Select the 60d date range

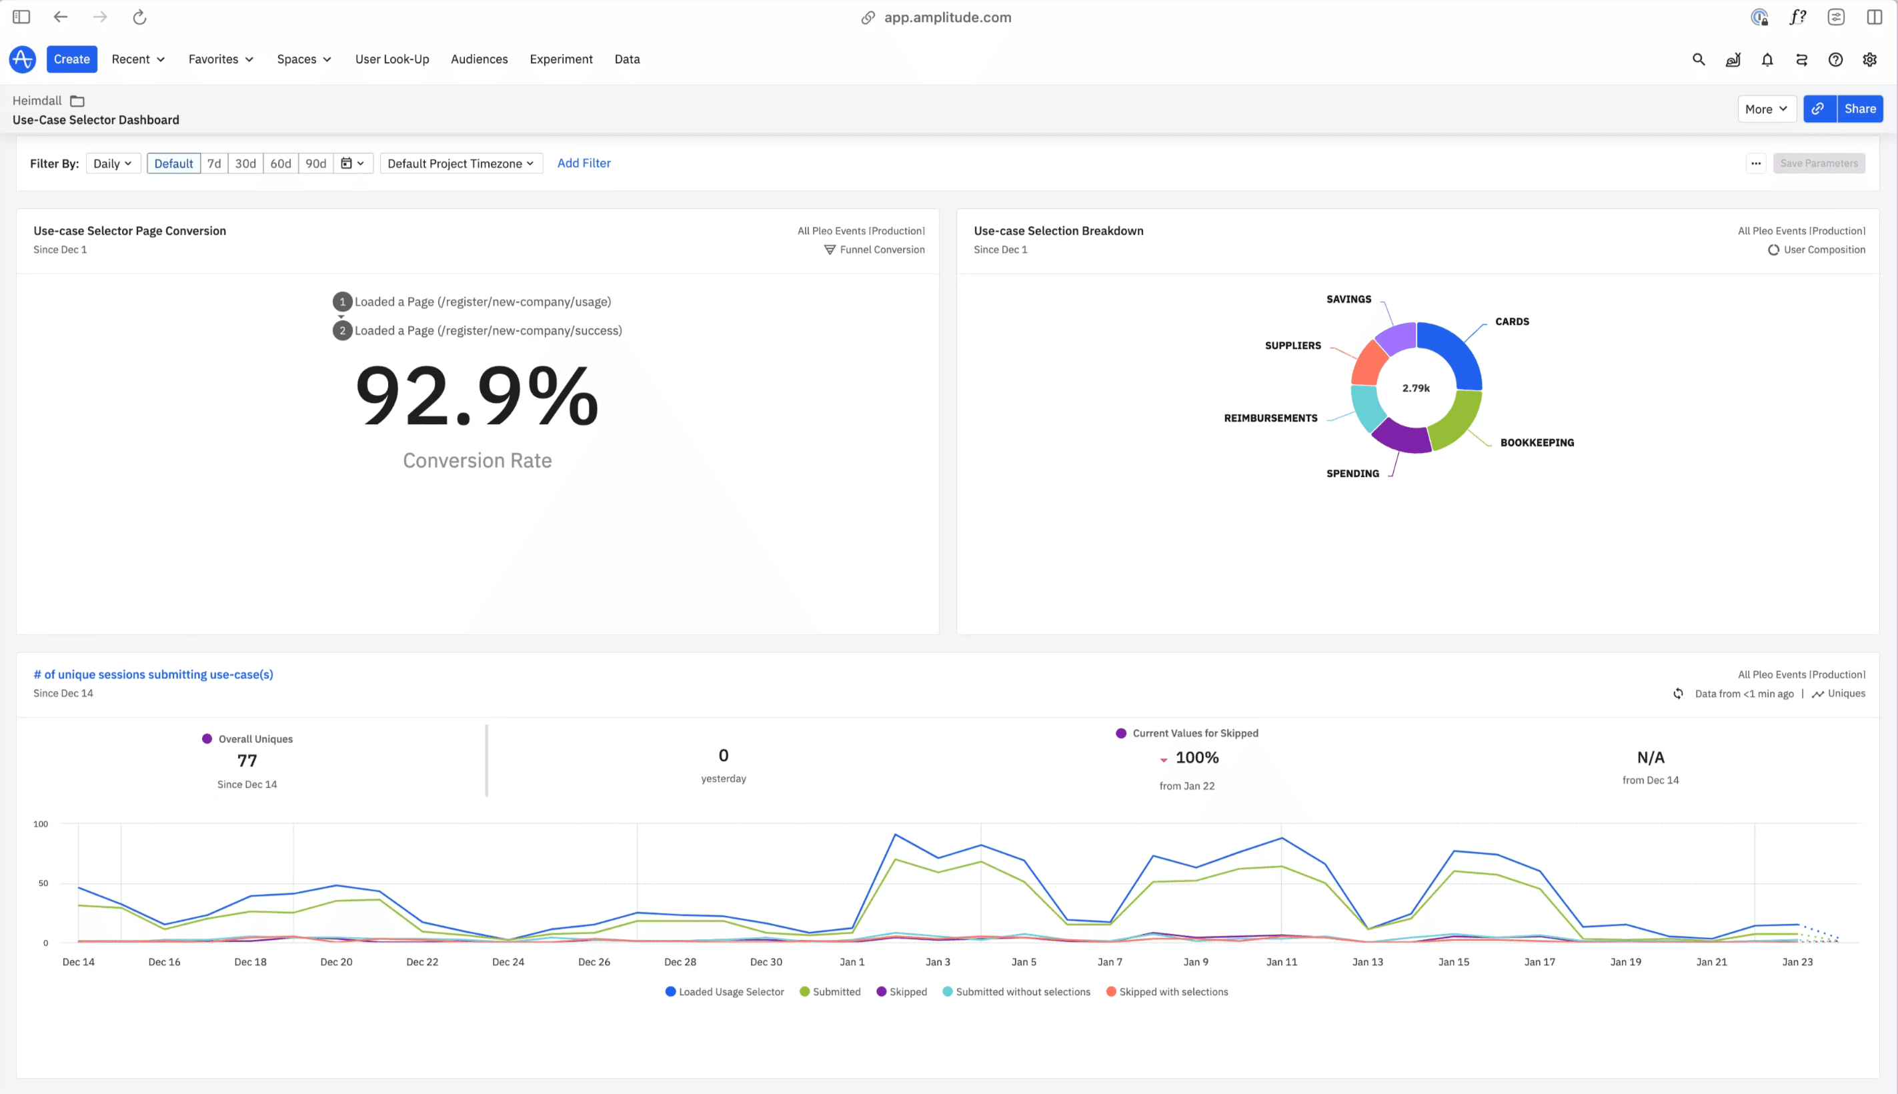pyautogui.click(x=281, y=163)
